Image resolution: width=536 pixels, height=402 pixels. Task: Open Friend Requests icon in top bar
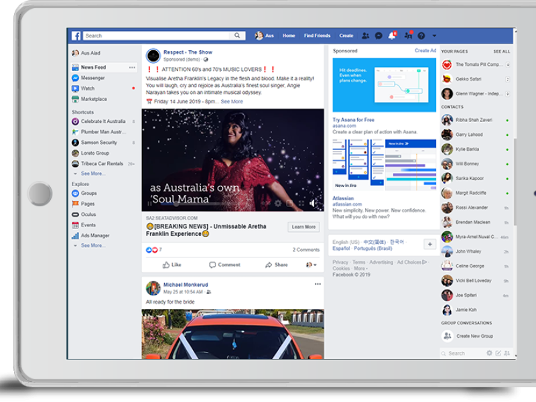365,36
